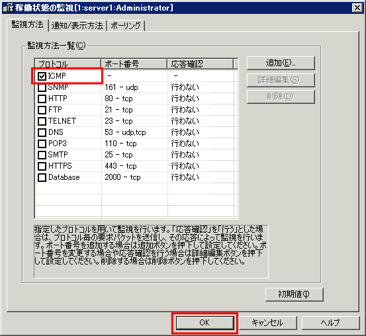Image resolution: width=366 pixels, height=336 pixels.
Task: Click the 追加(E)... button
Action: 281,63
